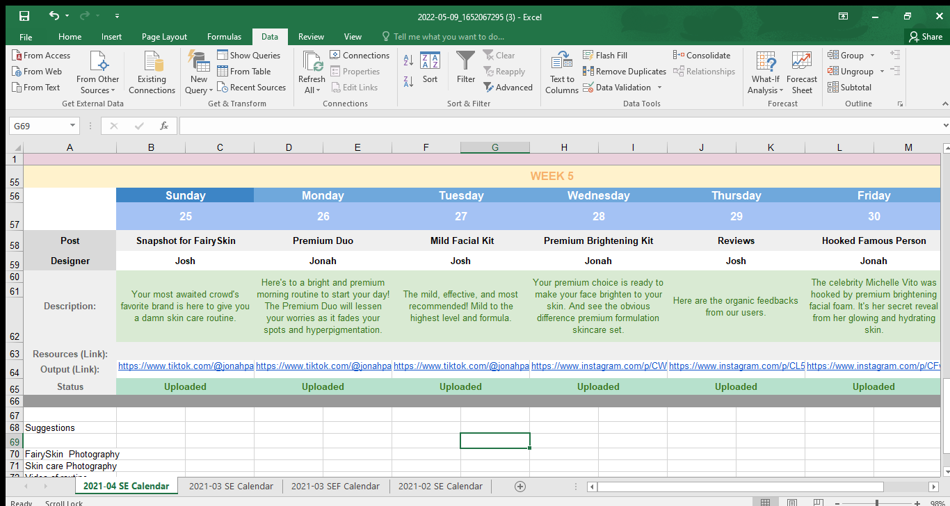Click the formula bar input field
950x506 pixels.
point(556,126)
